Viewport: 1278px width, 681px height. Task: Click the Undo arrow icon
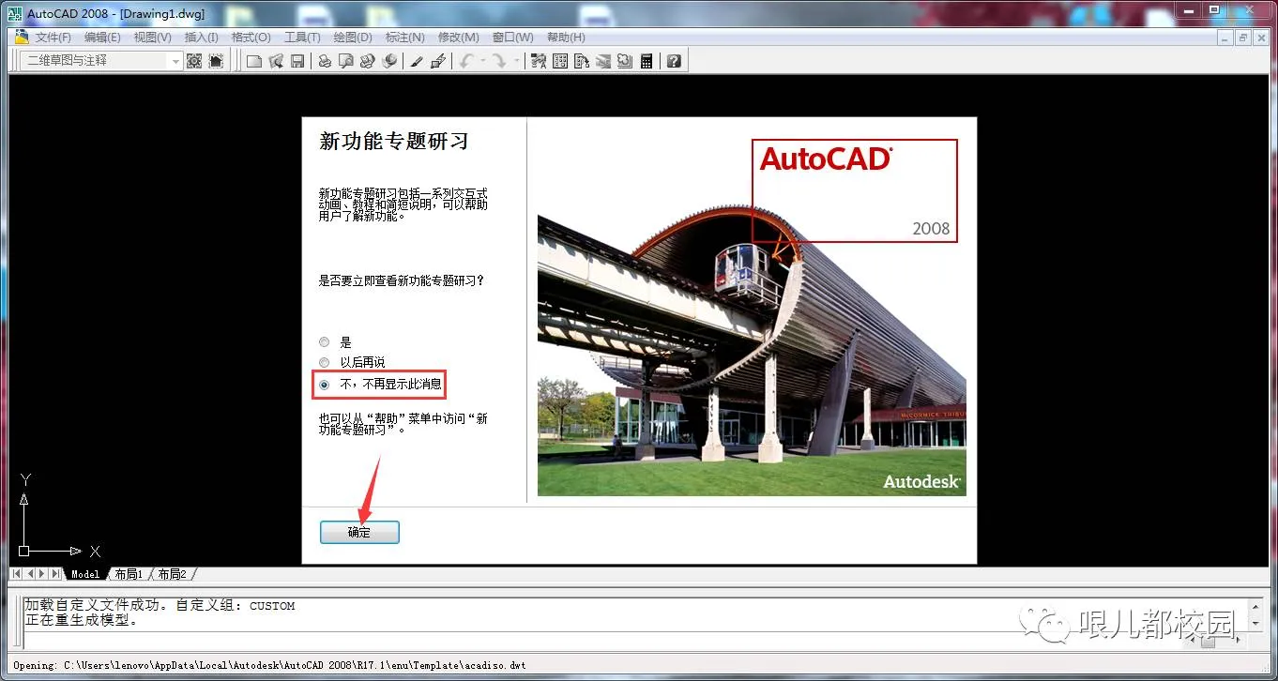(x=466, y=61)
